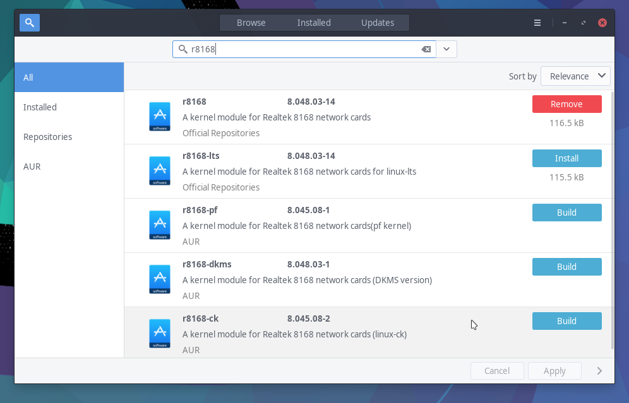Click the r8168-lts package icon

pos(160,171)
